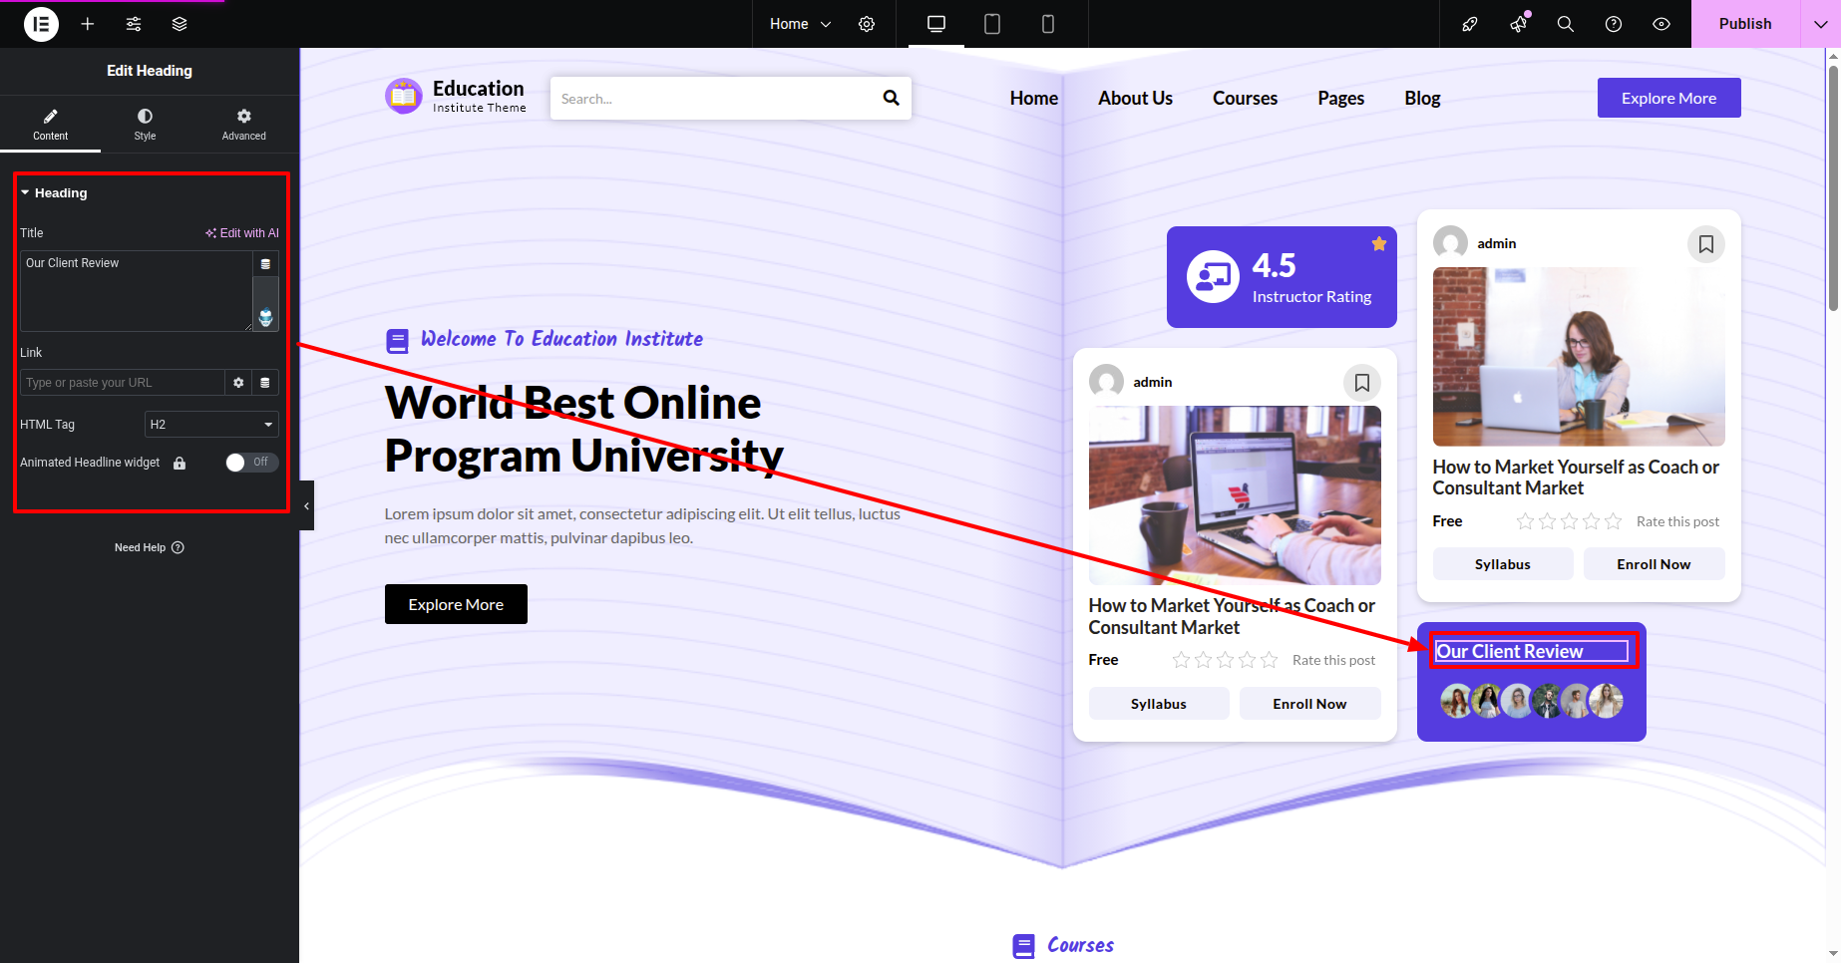Switch to tablet device view

(992, 24)
